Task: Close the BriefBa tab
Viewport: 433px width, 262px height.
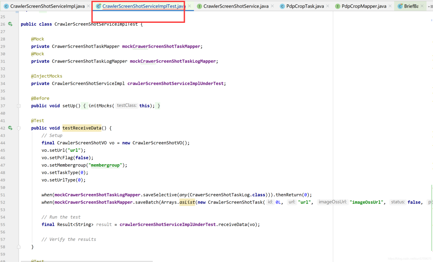Action: tap(422, 6)
